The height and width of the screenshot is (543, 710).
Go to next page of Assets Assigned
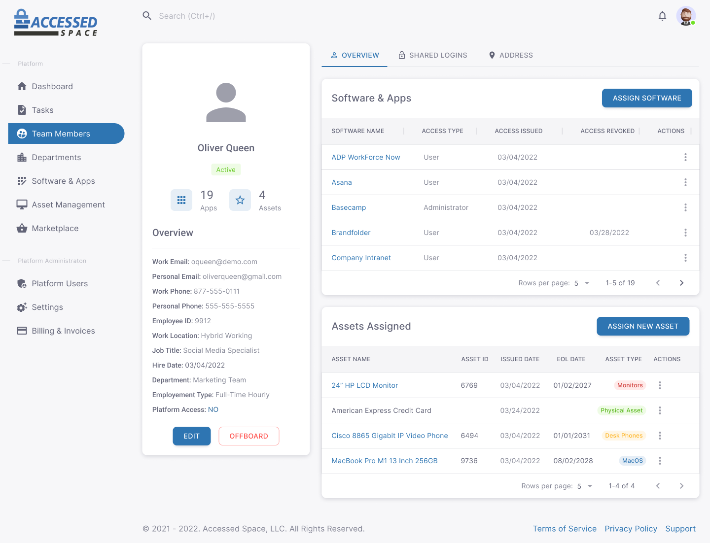[681, 486]
